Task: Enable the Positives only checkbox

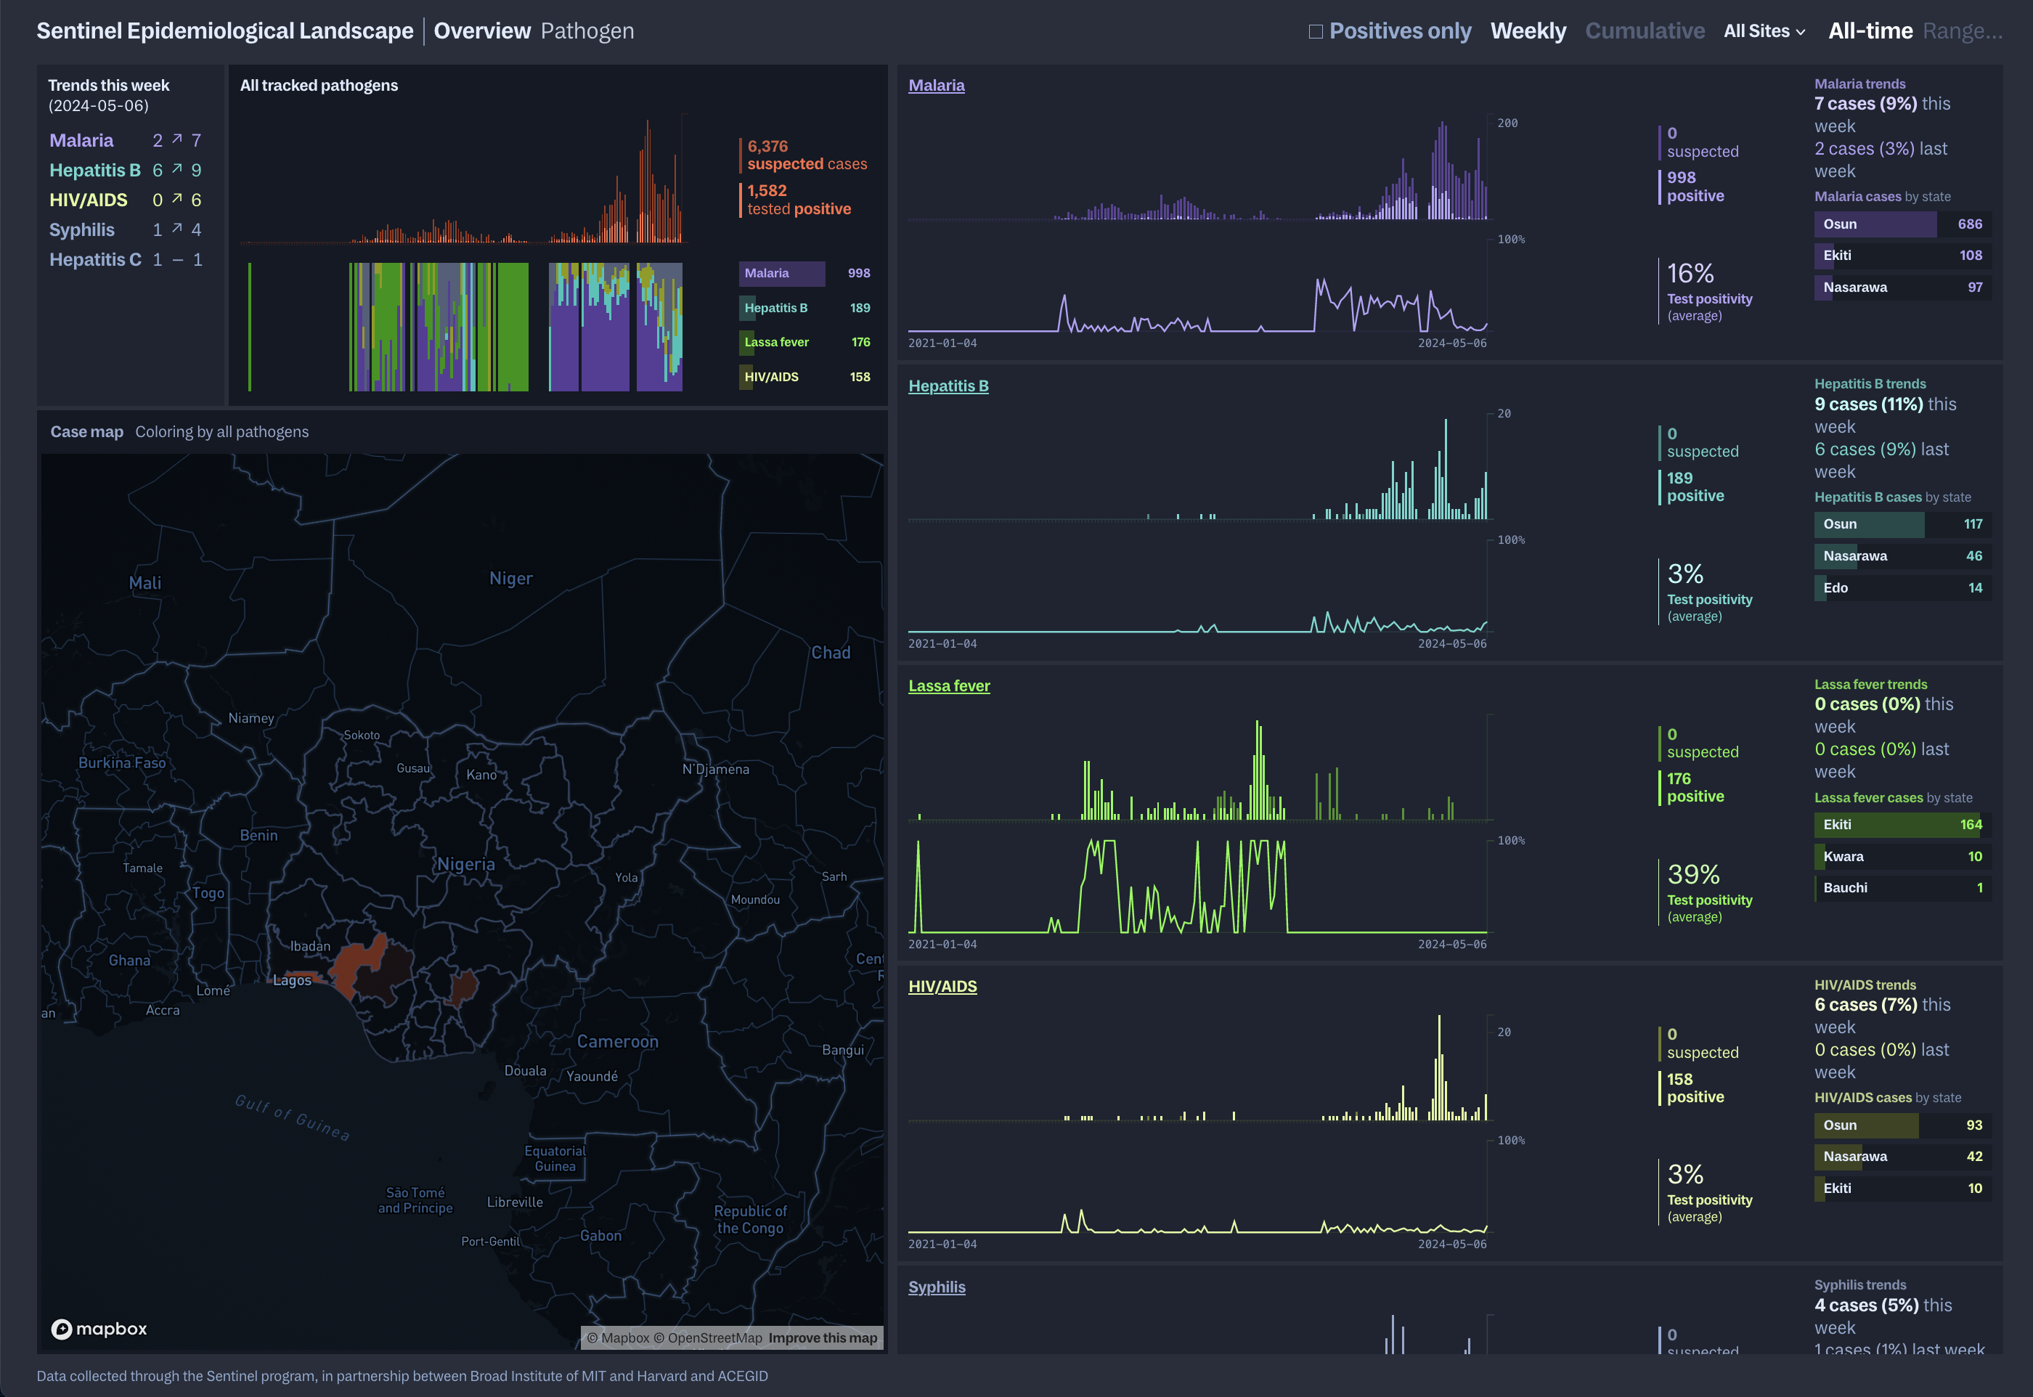Action: [x=1316, y=31]
